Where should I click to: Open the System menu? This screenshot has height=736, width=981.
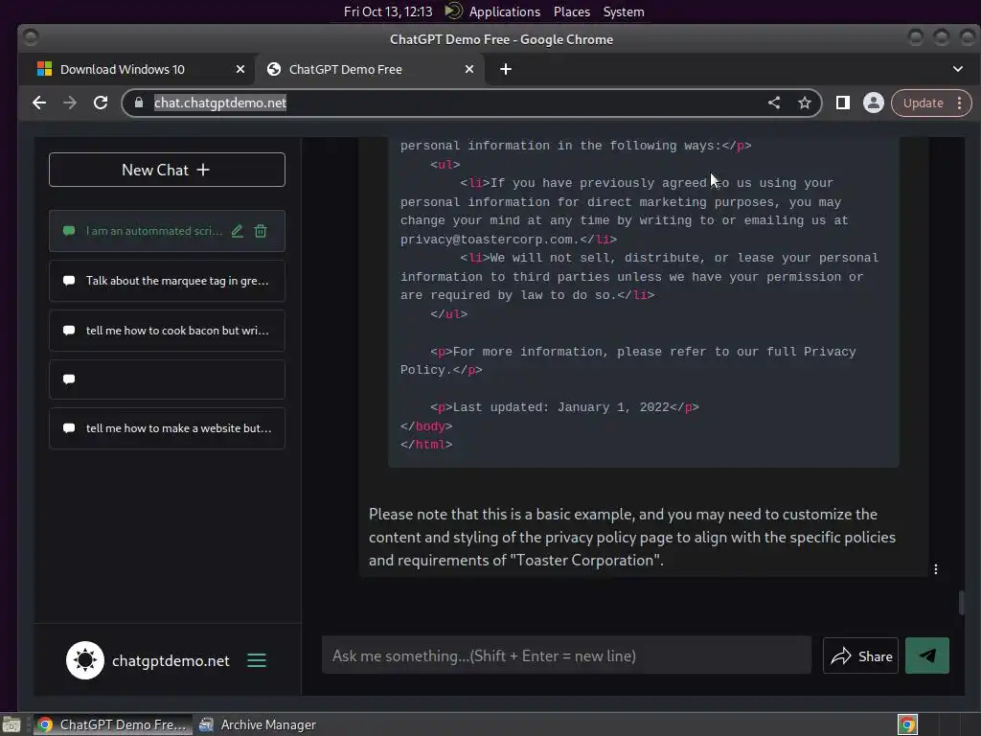[x=624, y=11]
